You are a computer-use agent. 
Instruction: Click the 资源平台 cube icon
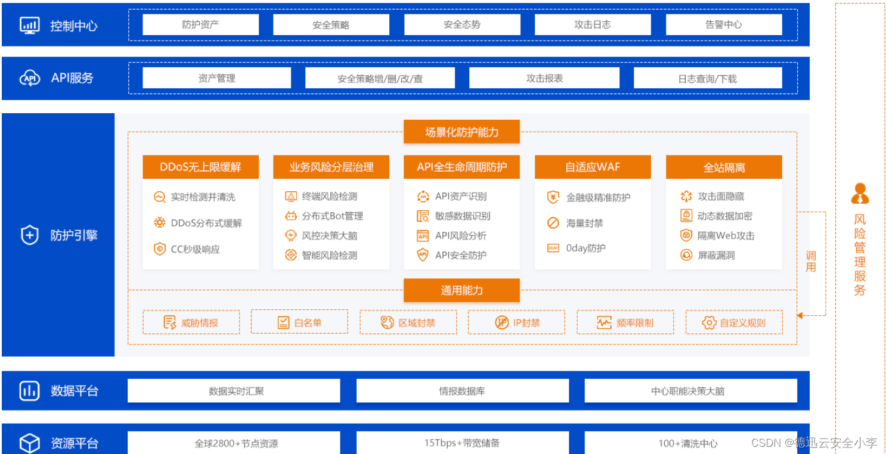(30, 443)
